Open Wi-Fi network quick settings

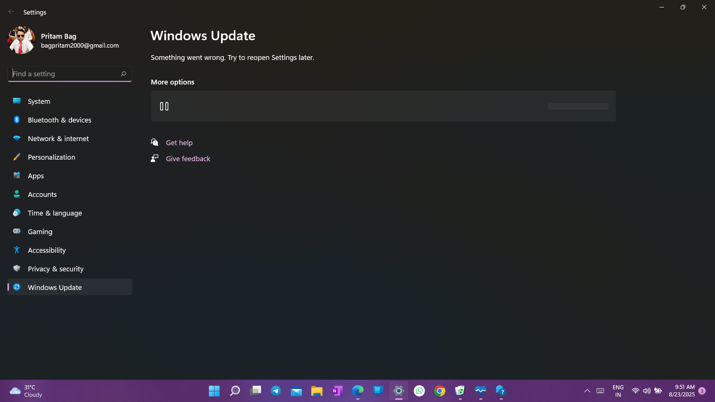click(x=635, y=391)
